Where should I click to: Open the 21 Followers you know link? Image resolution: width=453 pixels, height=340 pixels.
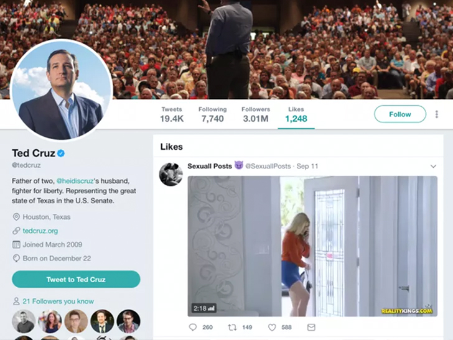58,301
